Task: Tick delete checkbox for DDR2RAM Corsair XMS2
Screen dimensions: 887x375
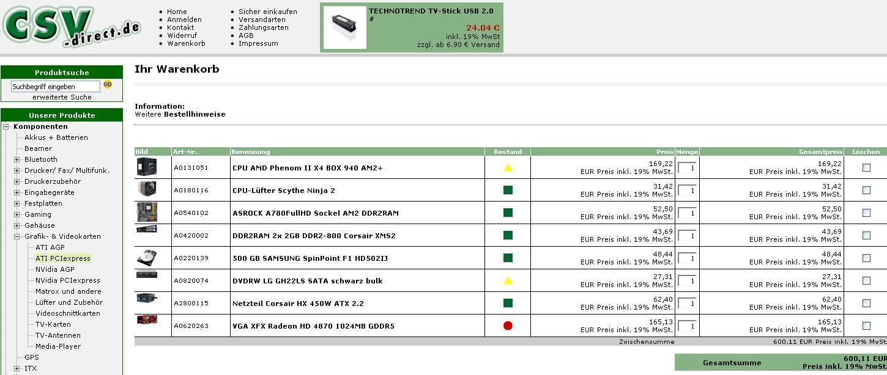Action: [x=866, y=235]
